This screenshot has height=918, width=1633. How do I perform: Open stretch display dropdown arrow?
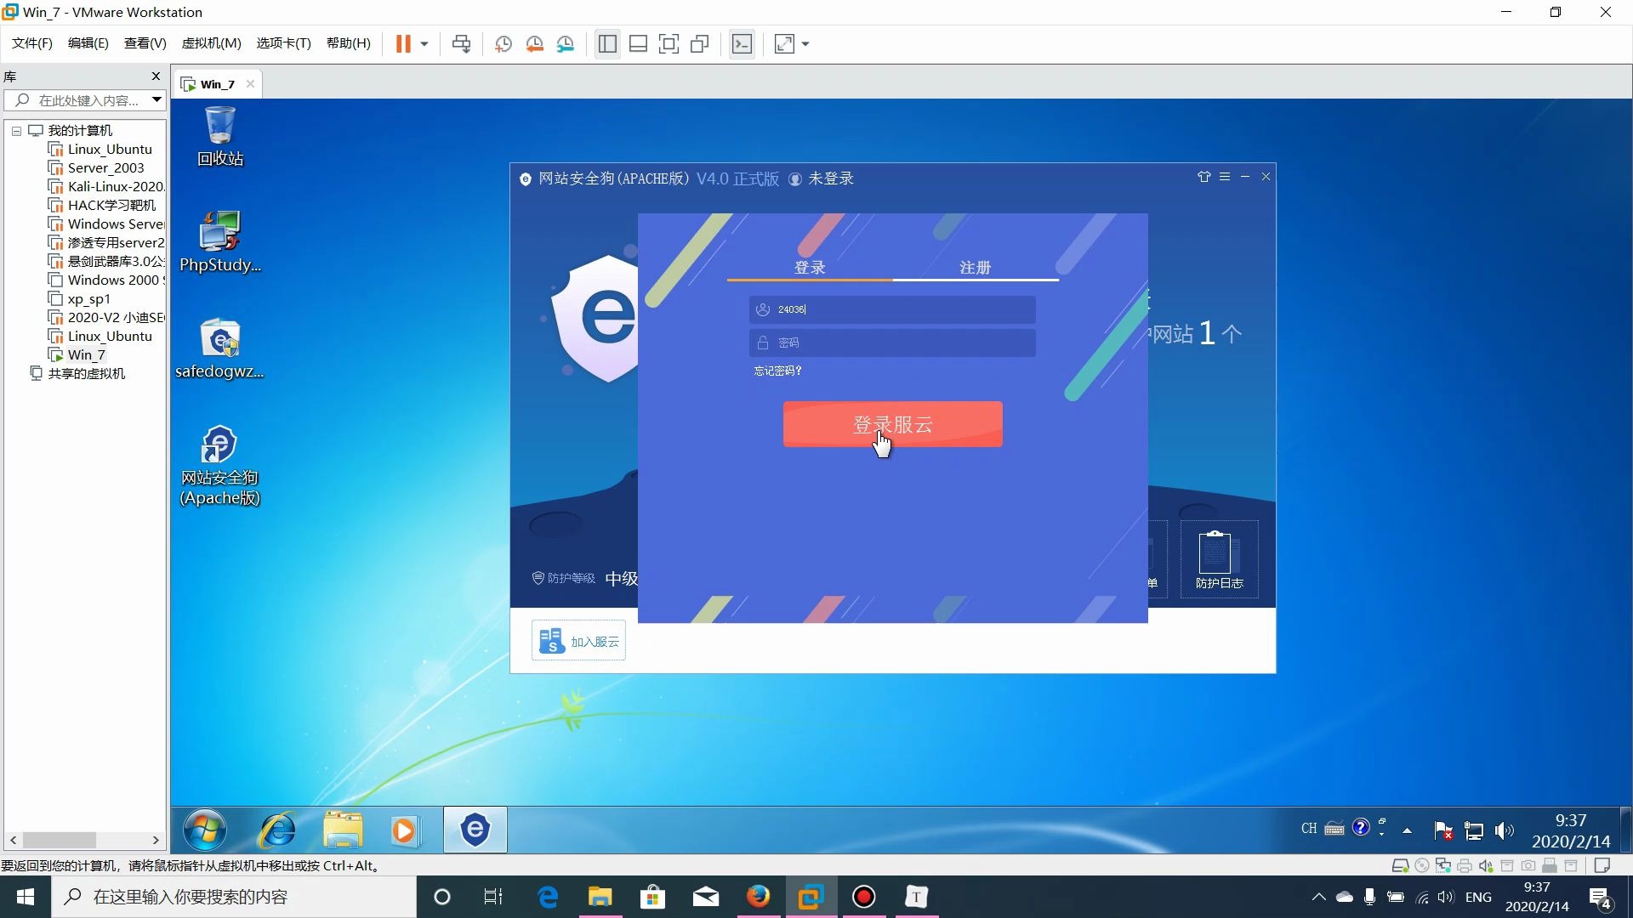coord(805,43)
